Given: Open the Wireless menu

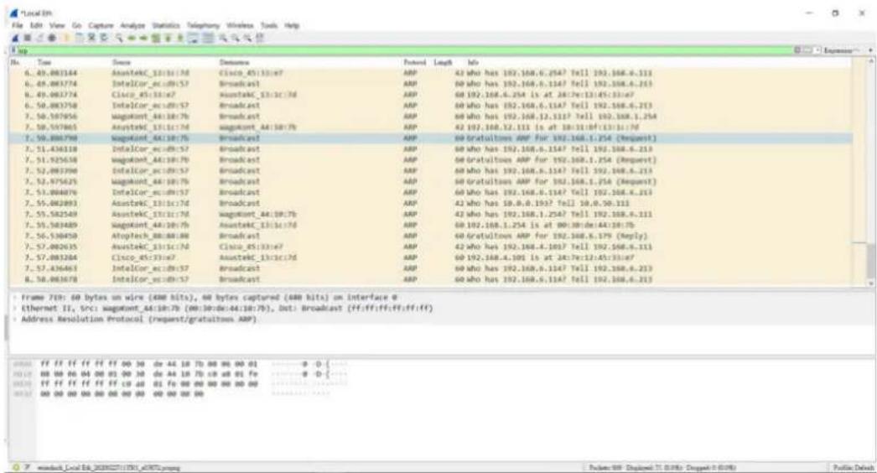Looking at the screenshot, I should (x=240, y=25).
